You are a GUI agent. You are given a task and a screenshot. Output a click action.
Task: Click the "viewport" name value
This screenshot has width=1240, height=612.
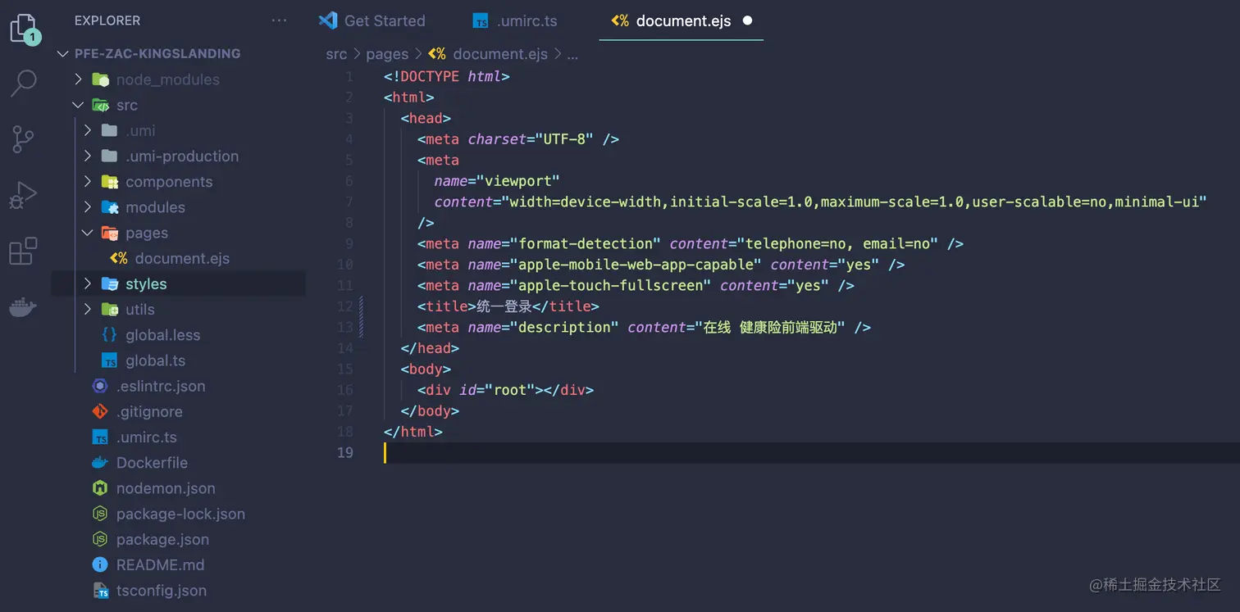point(517,181)
